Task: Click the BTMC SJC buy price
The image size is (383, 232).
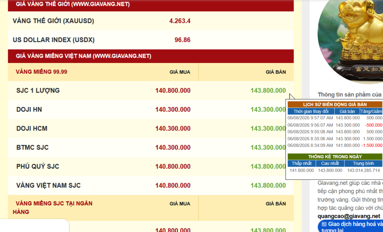Action: point(173,148)
